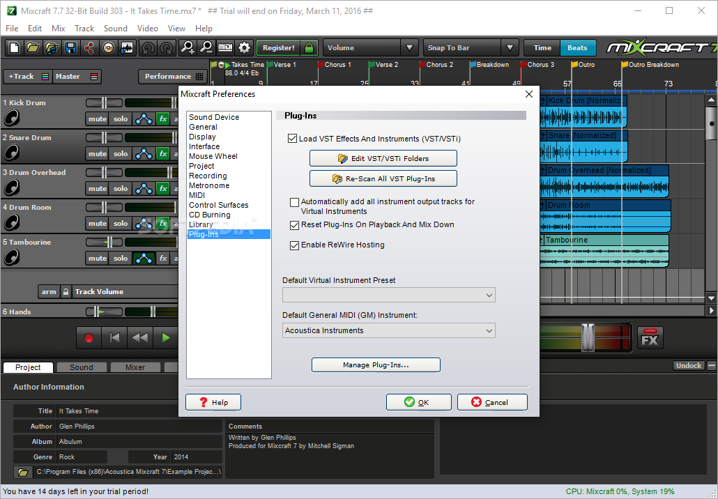Click the Help button in preferences
The height and width of the screenshot is (499, 718).
coord(213,402)
